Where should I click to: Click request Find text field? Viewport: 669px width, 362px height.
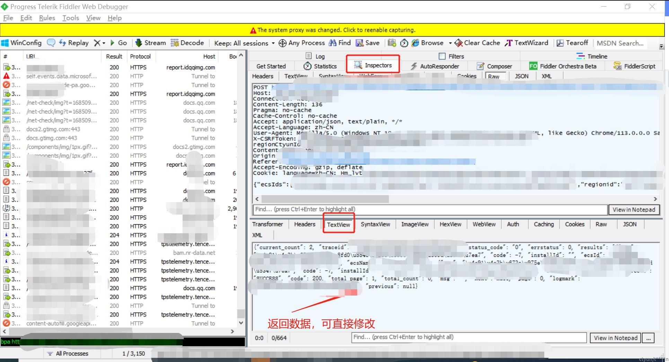(x=430, y=209)
